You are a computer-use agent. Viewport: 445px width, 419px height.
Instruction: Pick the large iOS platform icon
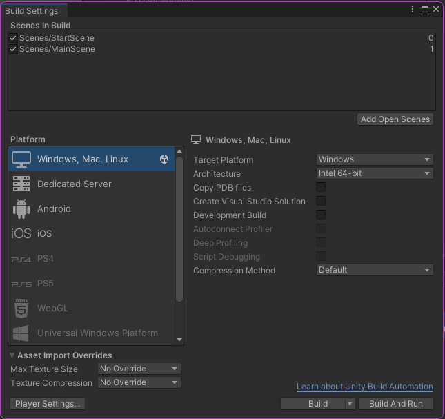click(x=21, y=233)
